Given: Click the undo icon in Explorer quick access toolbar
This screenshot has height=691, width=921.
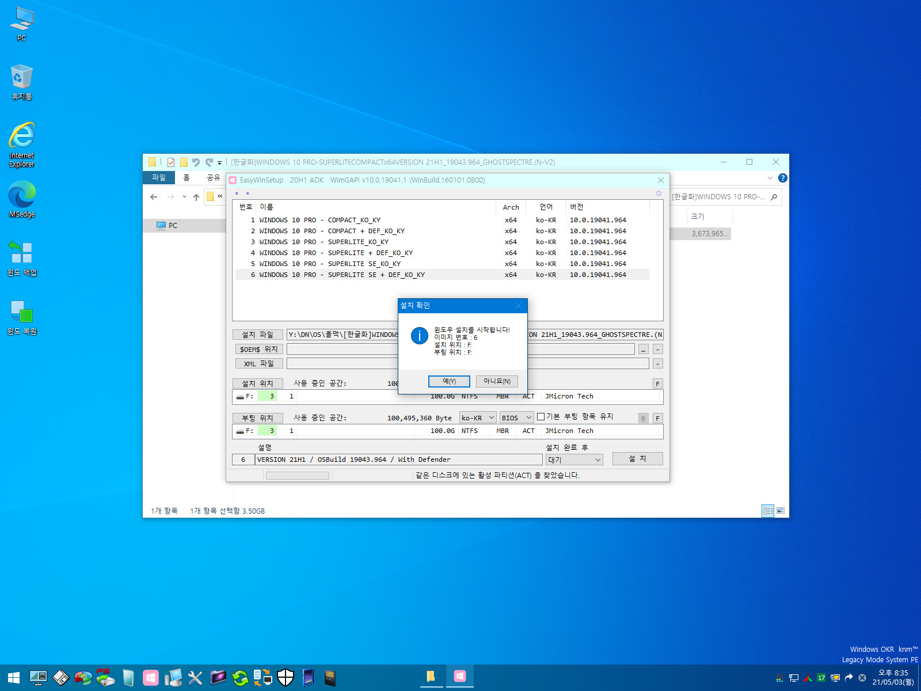Looking at the screenshot, I should [x=196, y=162].
